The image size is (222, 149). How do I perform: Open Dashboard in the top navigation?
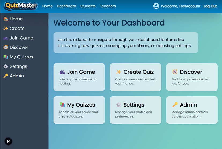point(66,6)
